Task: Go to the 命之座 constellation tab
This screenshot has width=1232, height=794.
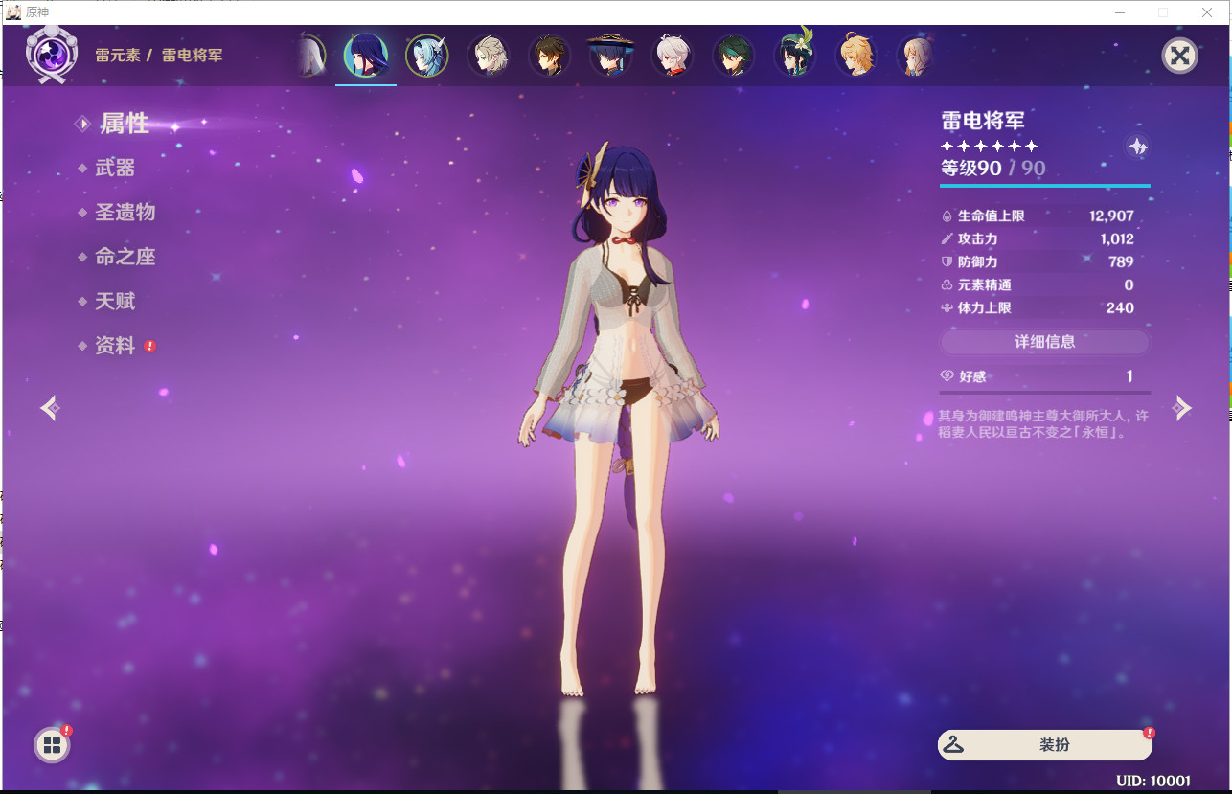Action: click(x=125, y=257)
